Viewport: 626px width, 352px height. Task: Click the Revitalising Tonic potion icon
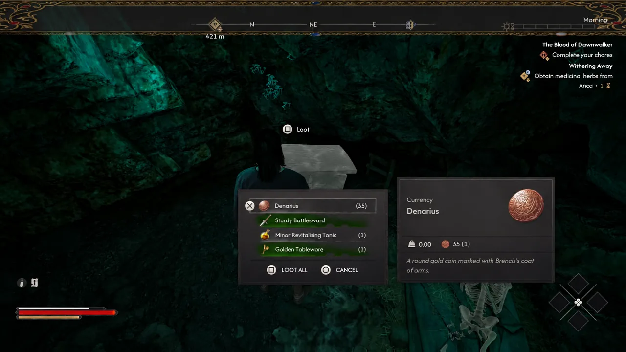(x=265, y=235)
